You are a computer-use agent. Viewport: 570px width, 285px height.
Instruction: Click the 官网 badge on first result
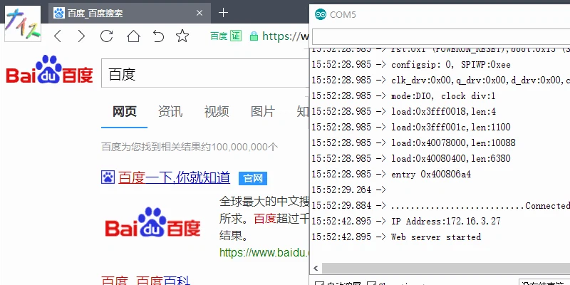point(253,178)
